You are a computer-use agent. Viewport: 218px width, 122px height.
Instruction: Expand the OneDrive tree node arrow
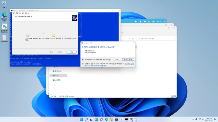coord(51,71)
